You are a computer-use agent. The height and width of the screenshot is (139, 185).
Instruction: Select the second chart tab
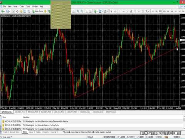[20, 112]
